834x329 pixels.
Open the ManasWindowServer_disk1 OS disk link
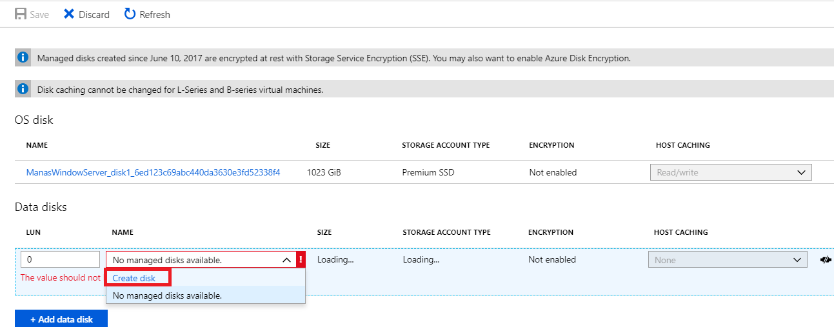click(153, 172)
